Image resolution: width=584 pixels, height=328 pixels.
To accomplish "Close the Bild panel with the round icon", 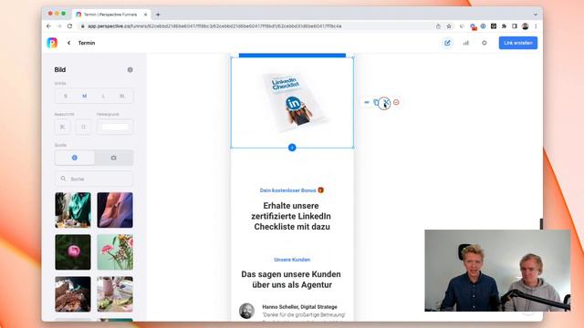I will tap(130, 69).
